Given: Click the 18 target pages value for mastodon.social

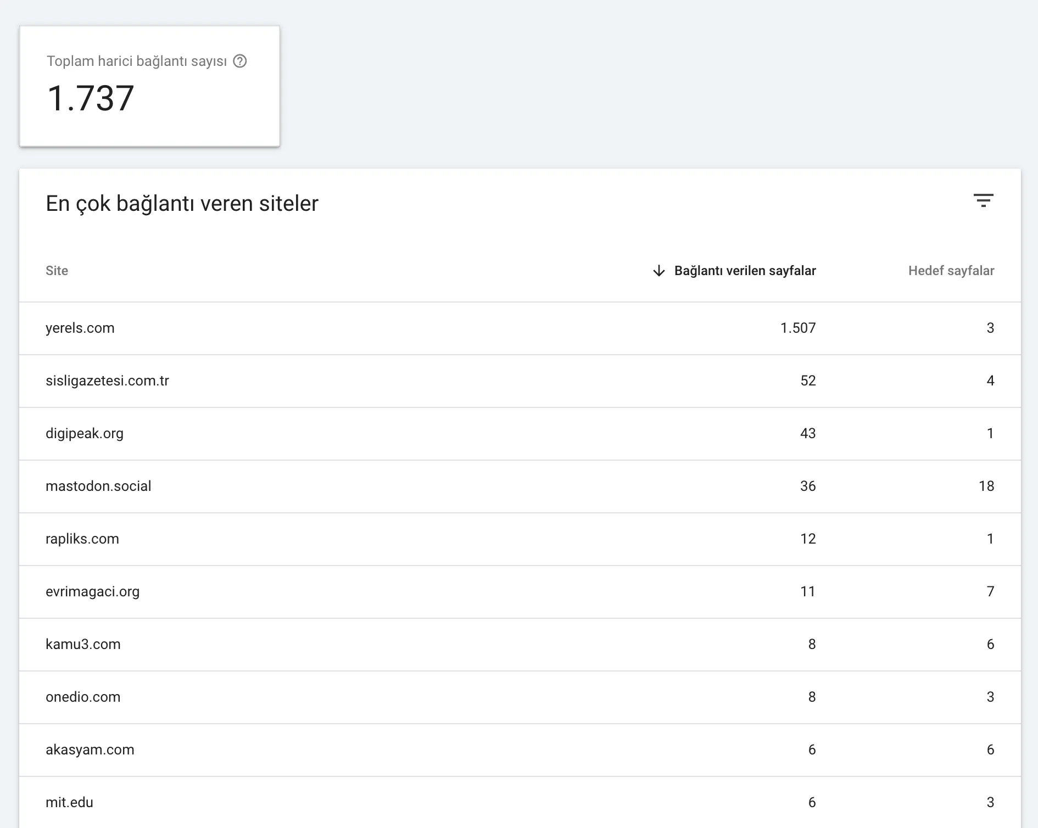Looking at the screenshot, I should pyautogui.click(x=987, y=486).
